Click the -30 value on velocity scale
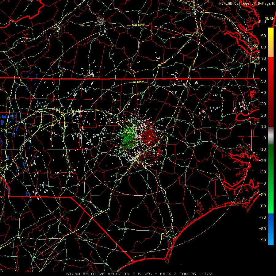 (x=262, y=172)
